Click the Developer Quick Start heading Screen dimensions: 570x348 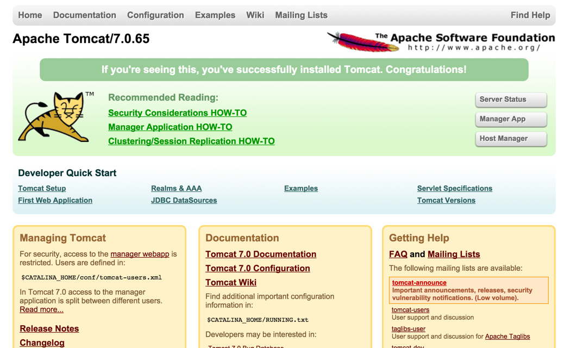tap(67, 173)
